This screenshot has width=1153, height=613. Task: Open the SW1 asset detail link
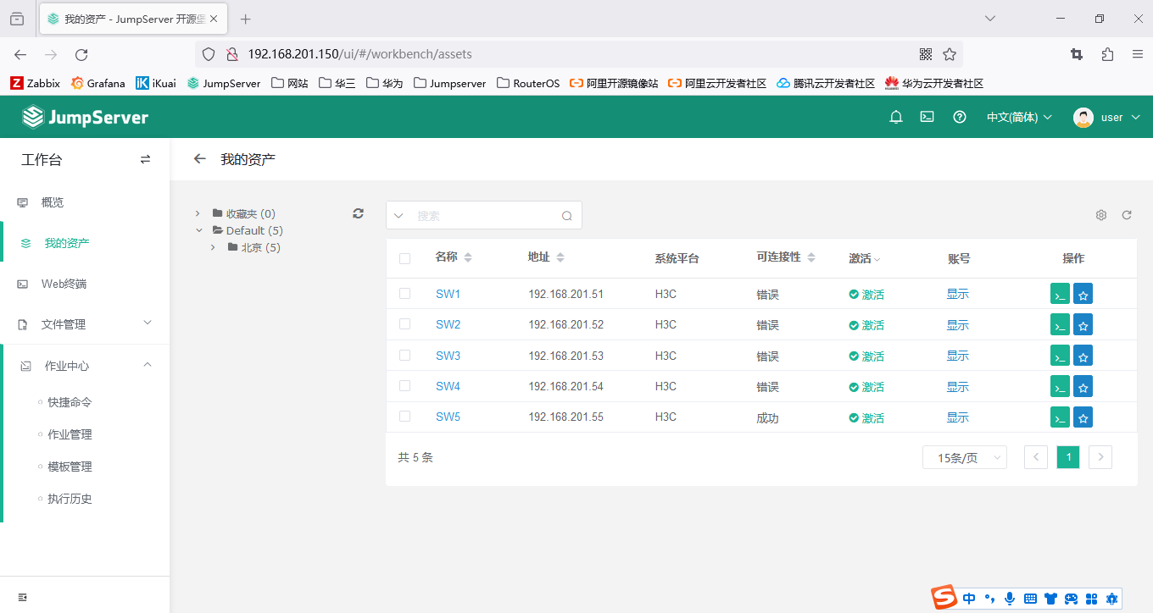tap(448, 294)
